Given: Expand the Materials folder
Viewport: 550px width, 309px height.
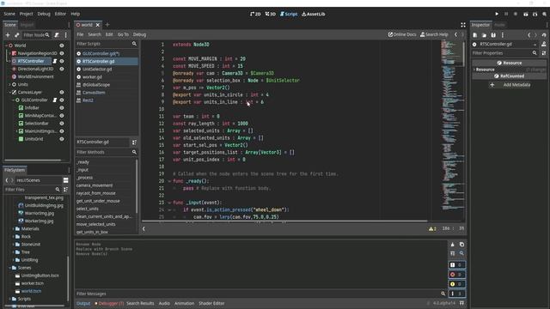Looking at the screenshot, I should pos(14,229).
